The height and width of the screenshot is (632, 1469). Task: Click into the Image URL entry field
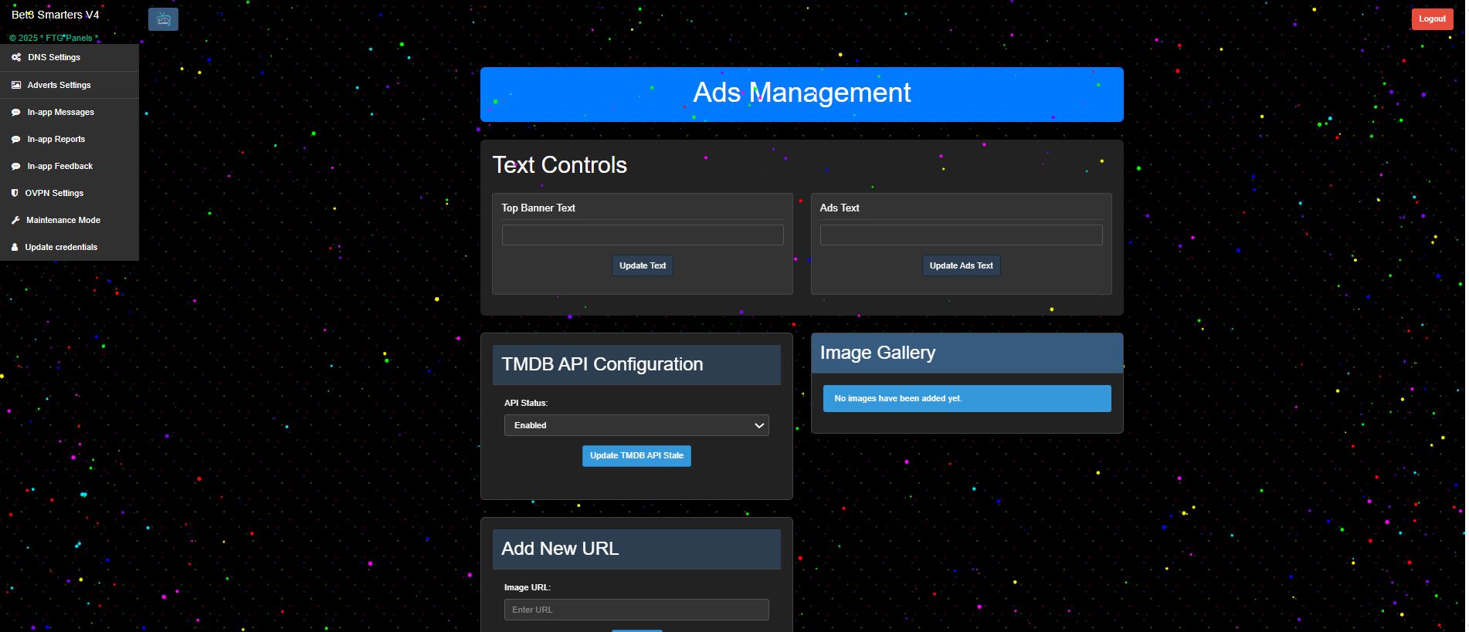coord(636,610)
